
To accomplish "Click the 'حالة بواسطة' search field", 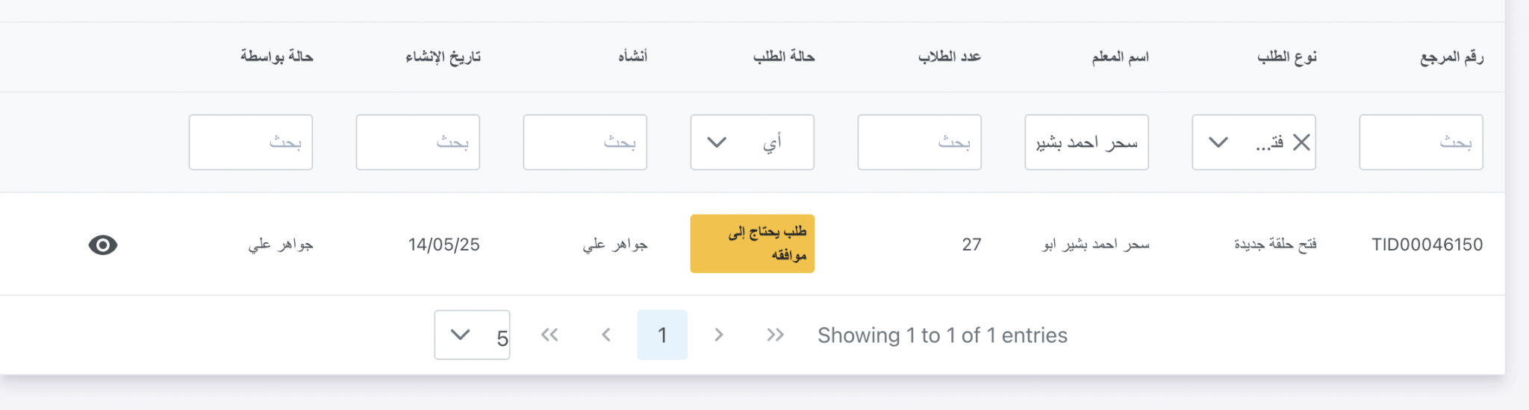I will pyautogui.click(x=250, y=142).
